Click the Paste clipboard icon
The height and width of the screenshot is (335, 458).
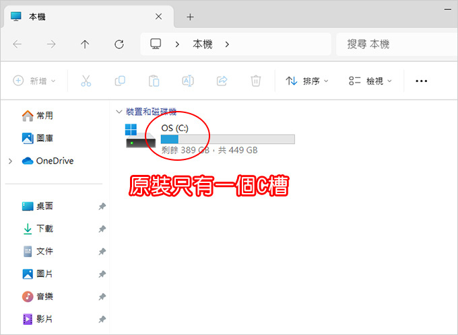(x=154, y=81)
